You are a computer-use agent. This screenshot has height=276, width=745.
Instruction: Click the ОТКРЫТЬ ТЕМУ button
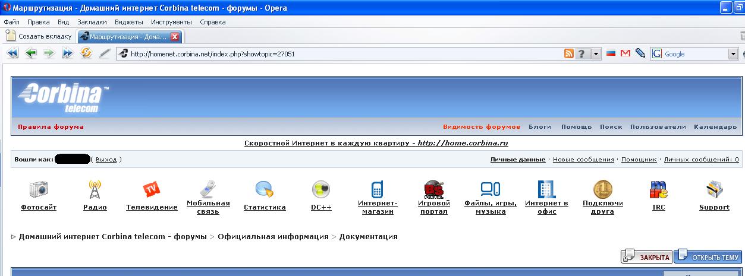tap(708, 258)
